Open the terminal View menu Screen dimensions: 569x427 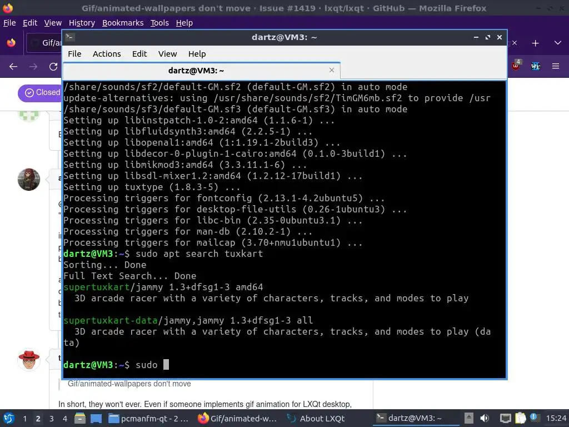tap(167, 54)
